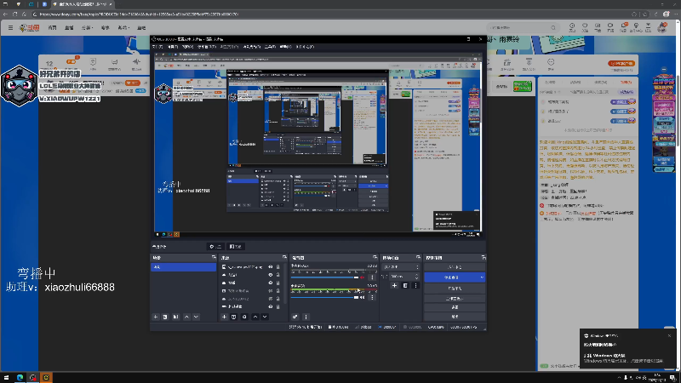The image size is (681, 383).
Task: Adjust the first channel's volume slider in mixer
Action: 323,277
